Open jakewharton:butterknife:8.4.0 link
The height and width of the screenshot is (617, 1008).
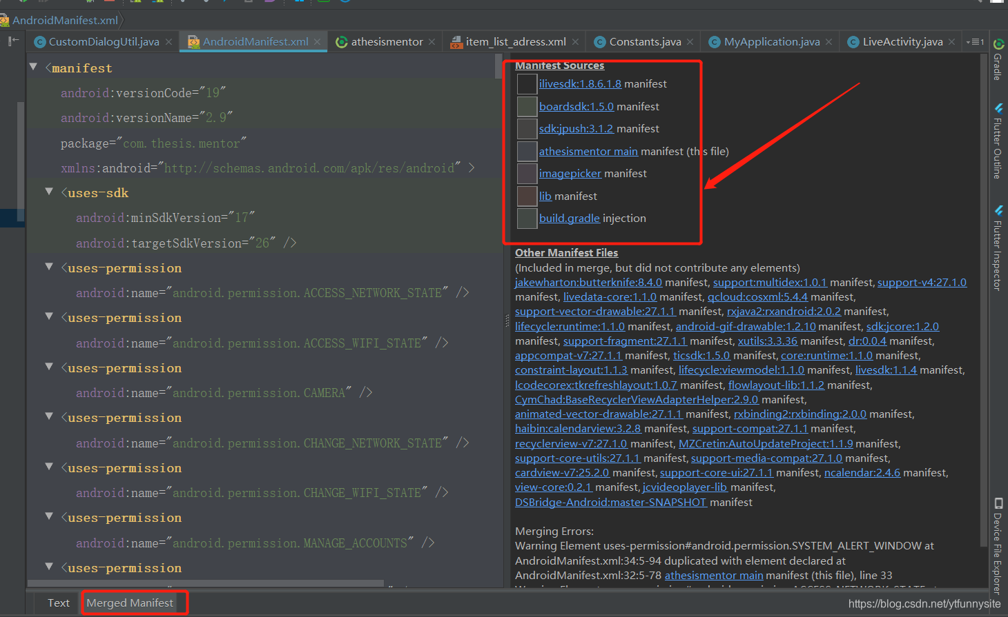click(588, 283)
